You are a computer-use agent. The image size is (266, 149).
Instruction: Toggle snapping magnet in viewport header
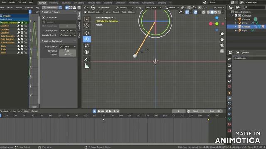(189, 7)
